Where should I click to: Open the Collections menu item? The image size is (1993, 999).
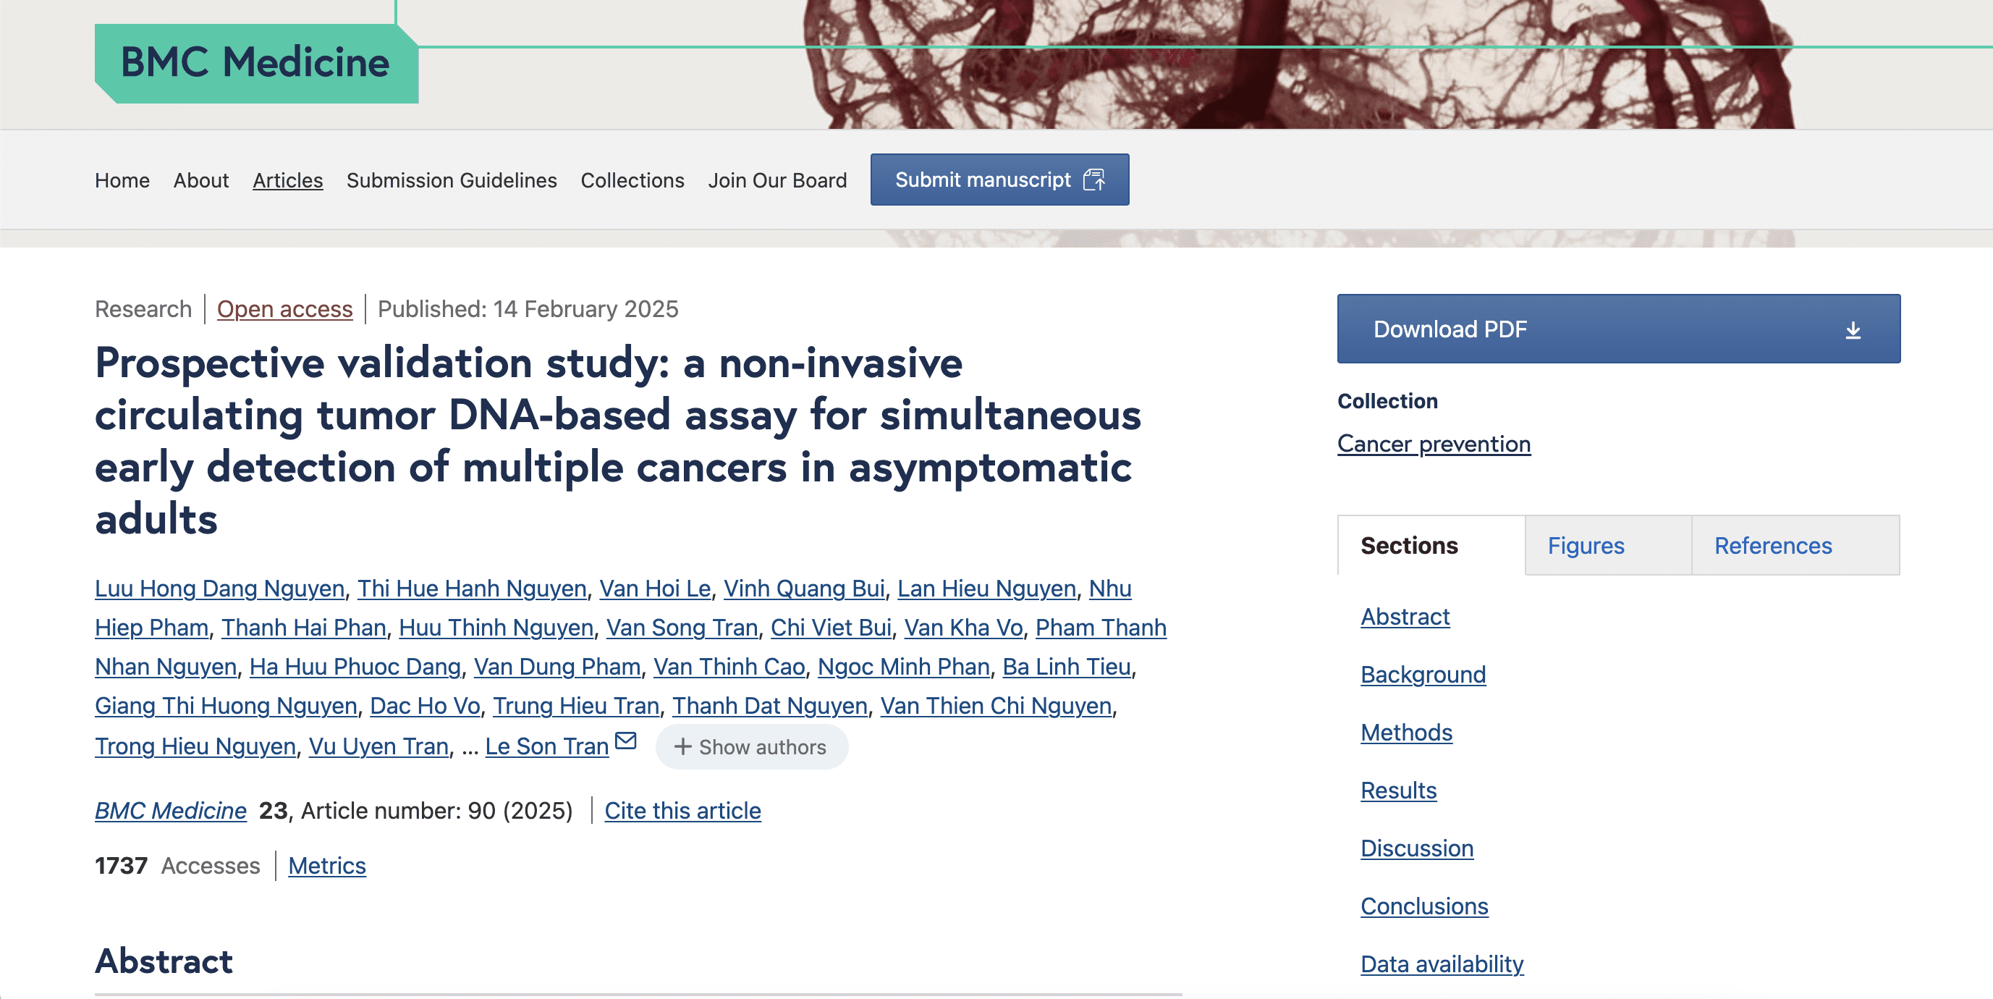point(631,180)
